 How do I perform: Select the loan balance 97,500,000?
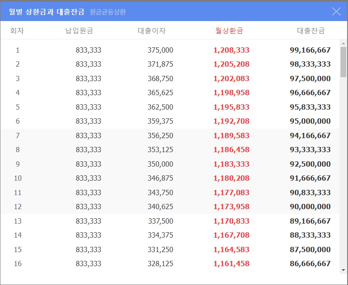click(310, 78)
